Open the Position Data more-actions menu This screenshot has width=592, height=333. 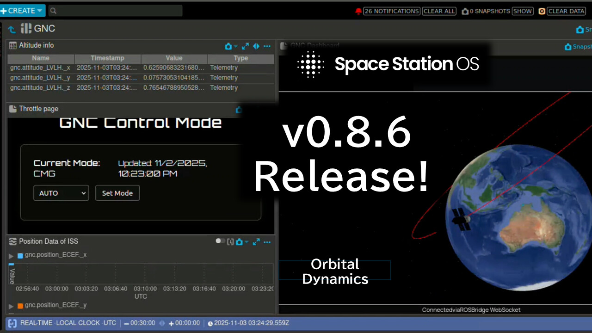pyautogui.click(x=267, y=241)
